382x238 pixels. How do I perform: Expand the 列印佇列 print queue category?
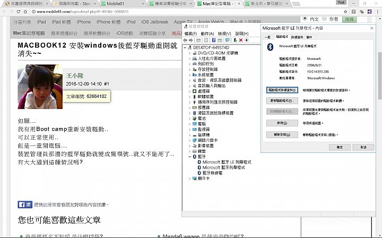click(189, 64)
